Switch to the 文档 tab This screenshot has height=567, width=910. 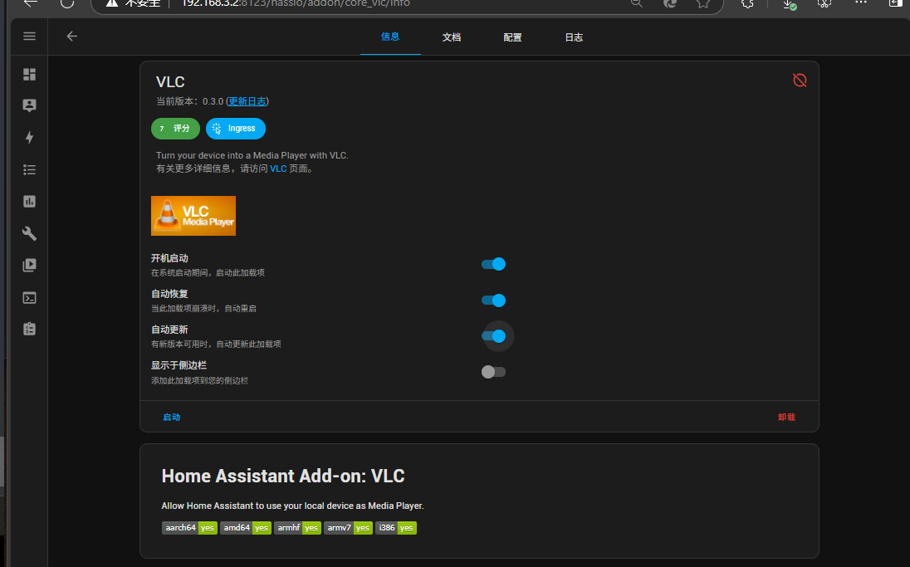452,37
